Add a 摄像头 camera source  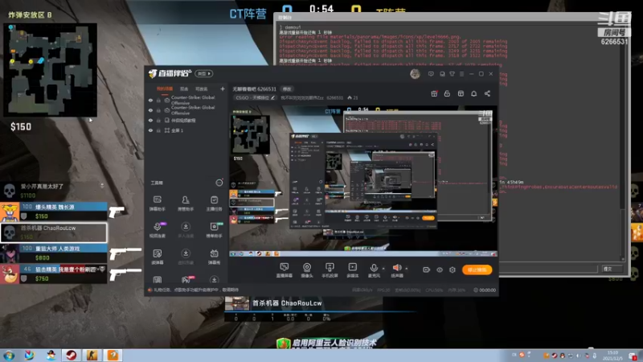coord(307,270)
